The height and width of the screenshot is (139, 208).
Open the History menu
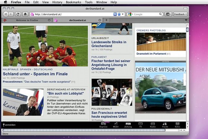57,2
